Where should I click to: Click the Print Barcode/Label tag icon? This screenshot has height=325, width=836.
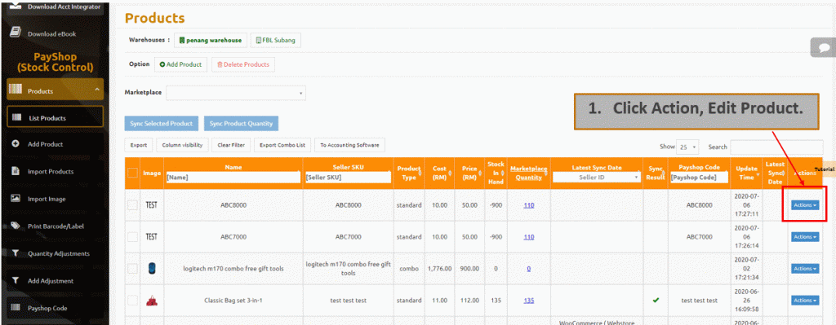coord(16,226)
